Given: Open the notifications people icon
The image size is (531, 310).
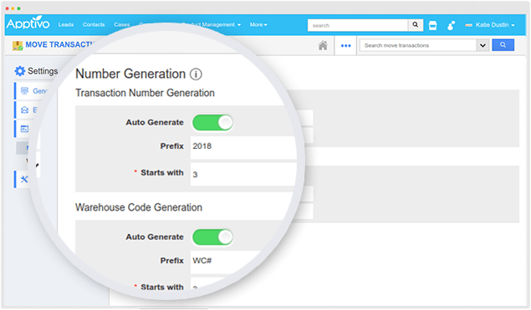Looking at the screenshot, I should tap(451, 25).
